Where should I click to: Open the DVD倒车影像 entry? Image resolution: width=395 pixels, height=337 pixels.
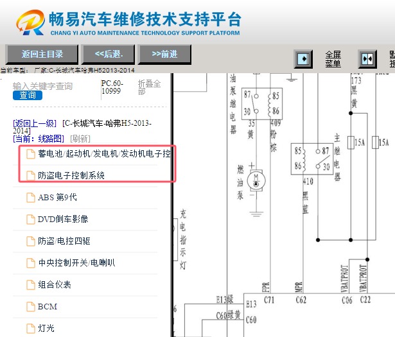(63, 220)
